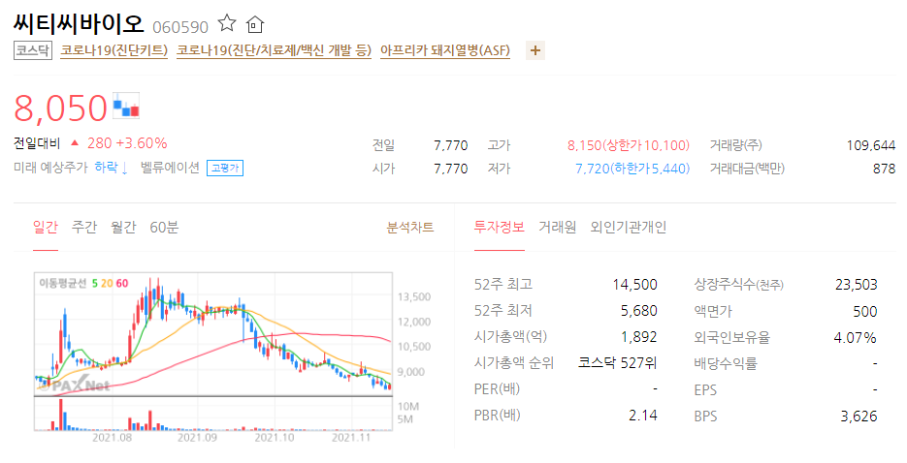The width and height of the screenshot is (907, 463).
Task: Add stock to favorites with star icon
Action: (x=227, y=23)
